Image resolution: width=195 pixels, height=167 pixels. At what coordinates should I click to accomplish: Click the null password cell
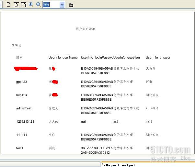(x=83, y=121)
